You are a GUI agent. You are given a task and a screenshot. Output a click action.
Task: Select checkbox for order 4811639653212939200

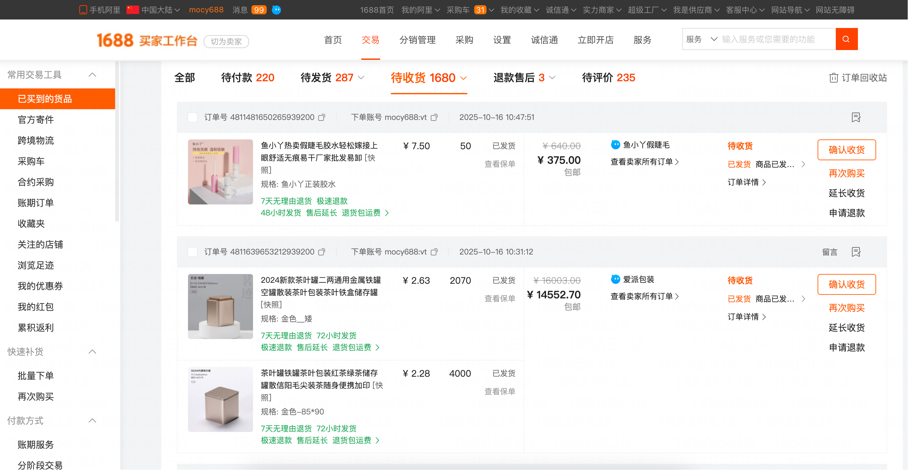(x=193, y=252)
